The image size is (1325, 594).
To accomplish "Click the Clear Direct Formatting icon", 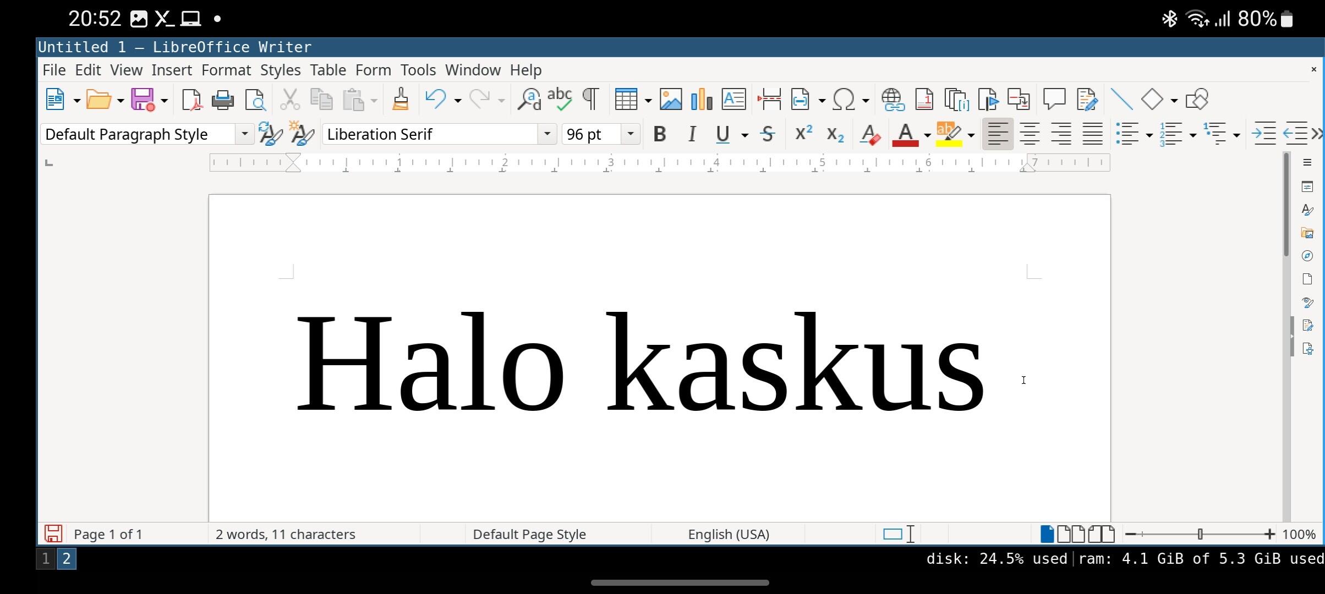I will (x=870, y=134).
